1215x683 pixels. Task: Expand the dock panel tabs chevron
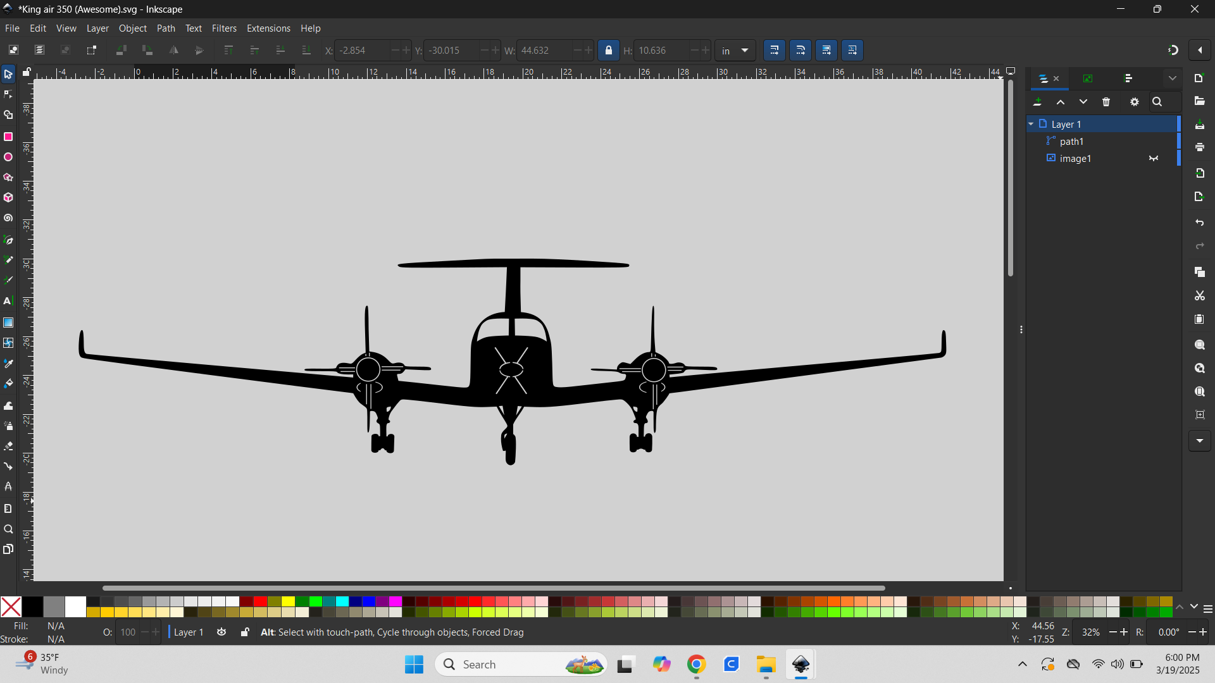(1173, 79)
